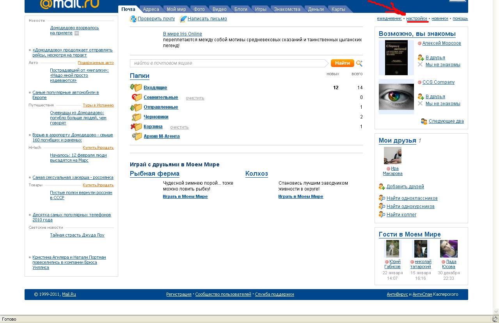Switch to the Знакомства tab
The height and width of the screenshot is (323, 499).
pyautogui.click(x=287, y=9)
